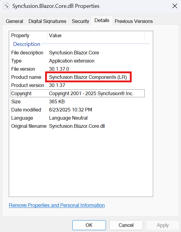The width and height of the screenshot is (181, 232).
Task: Select the Product version row
Action: tap(77, 85)
